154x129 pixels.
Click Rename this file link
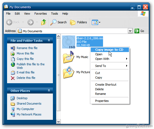(27, 48)
